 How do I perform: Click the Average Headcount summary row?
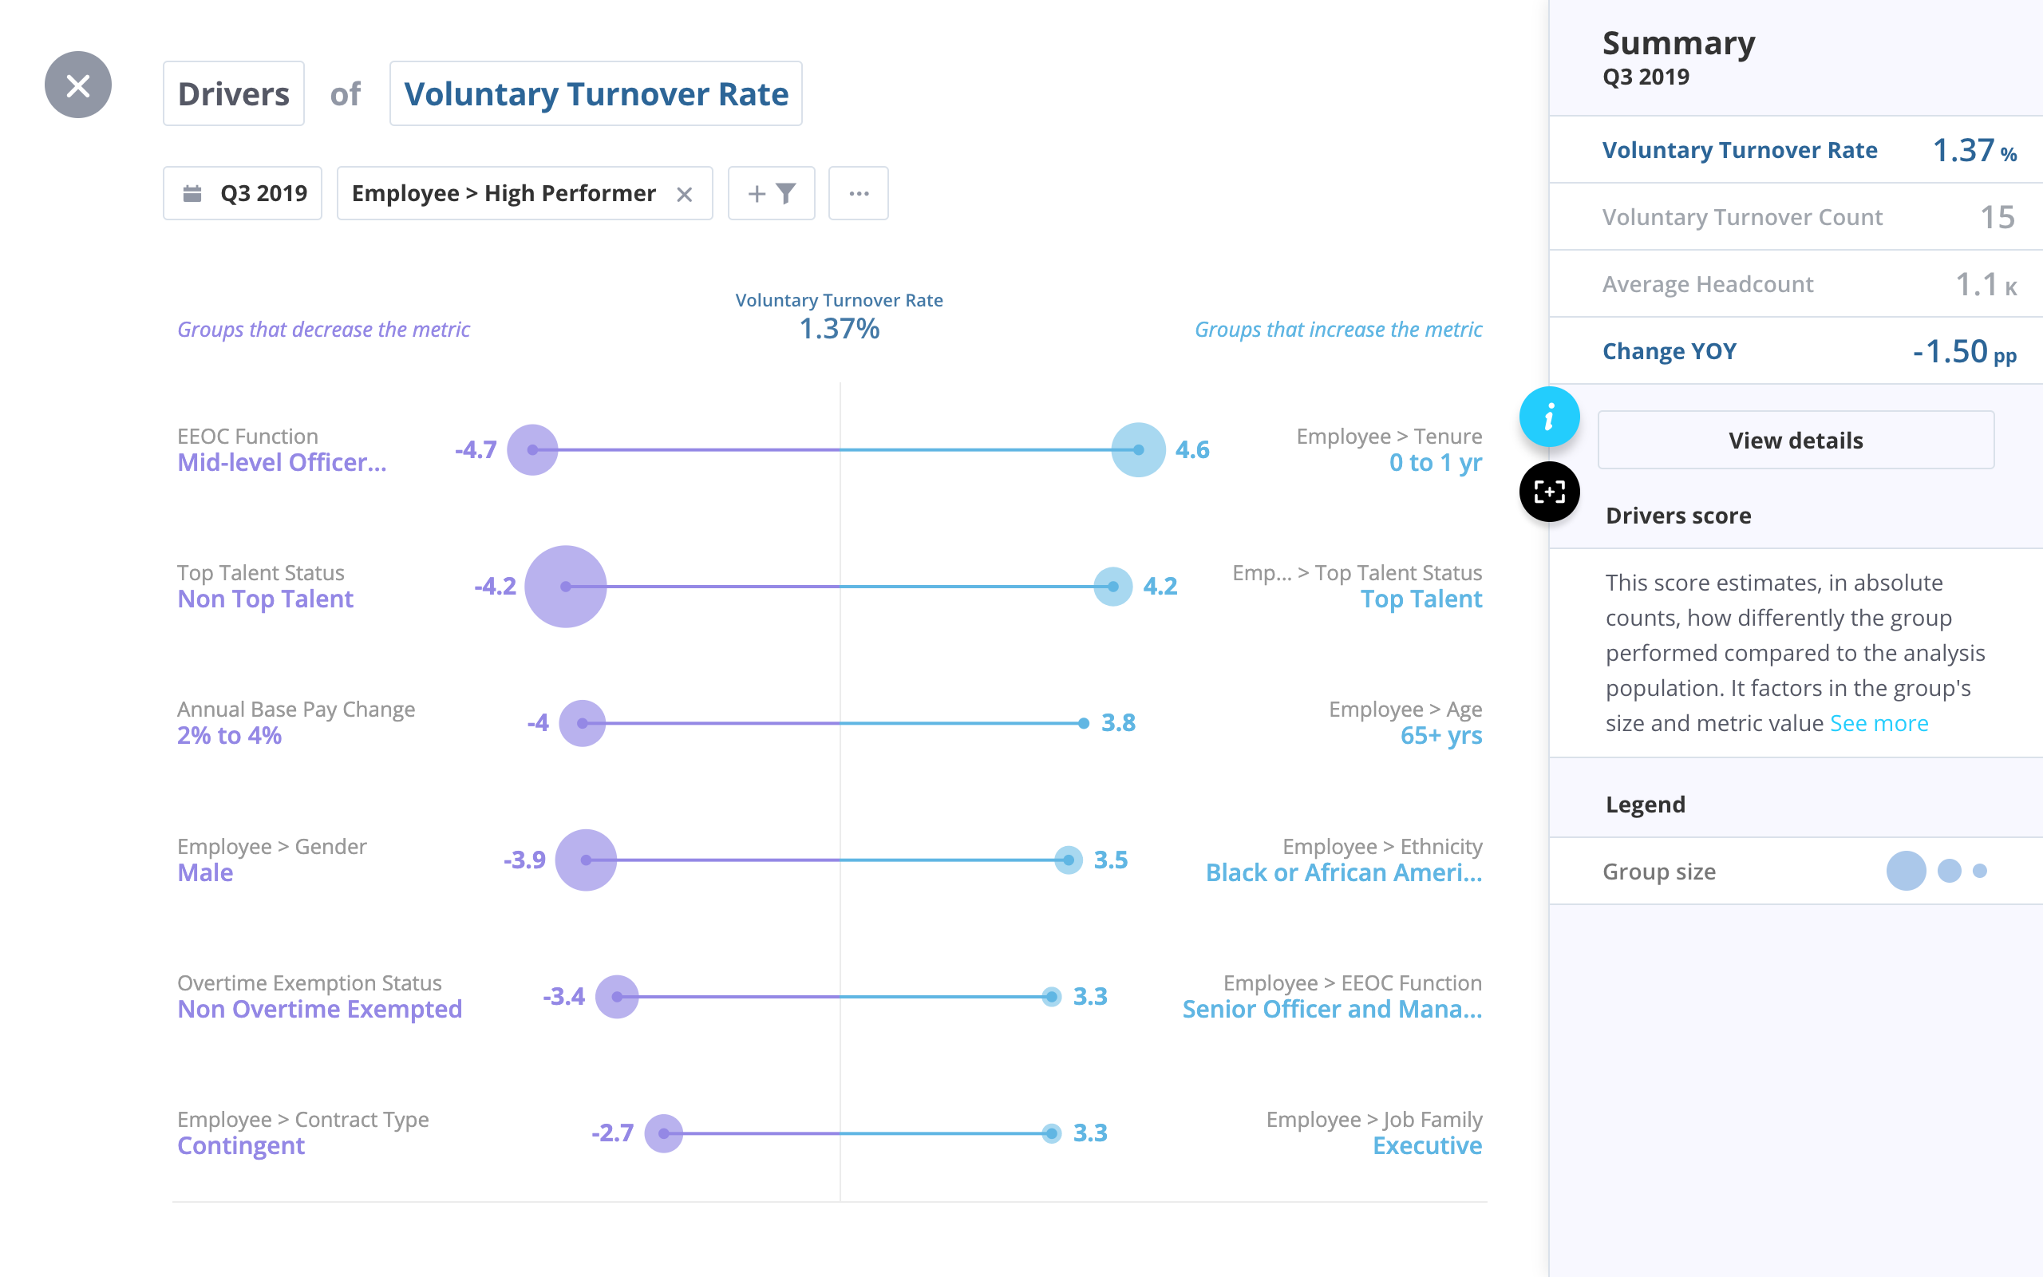tap(1796, 285)
